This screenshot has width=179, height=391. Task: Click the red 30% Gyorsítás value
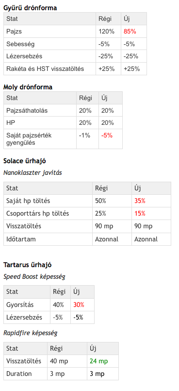coord(79,305)
